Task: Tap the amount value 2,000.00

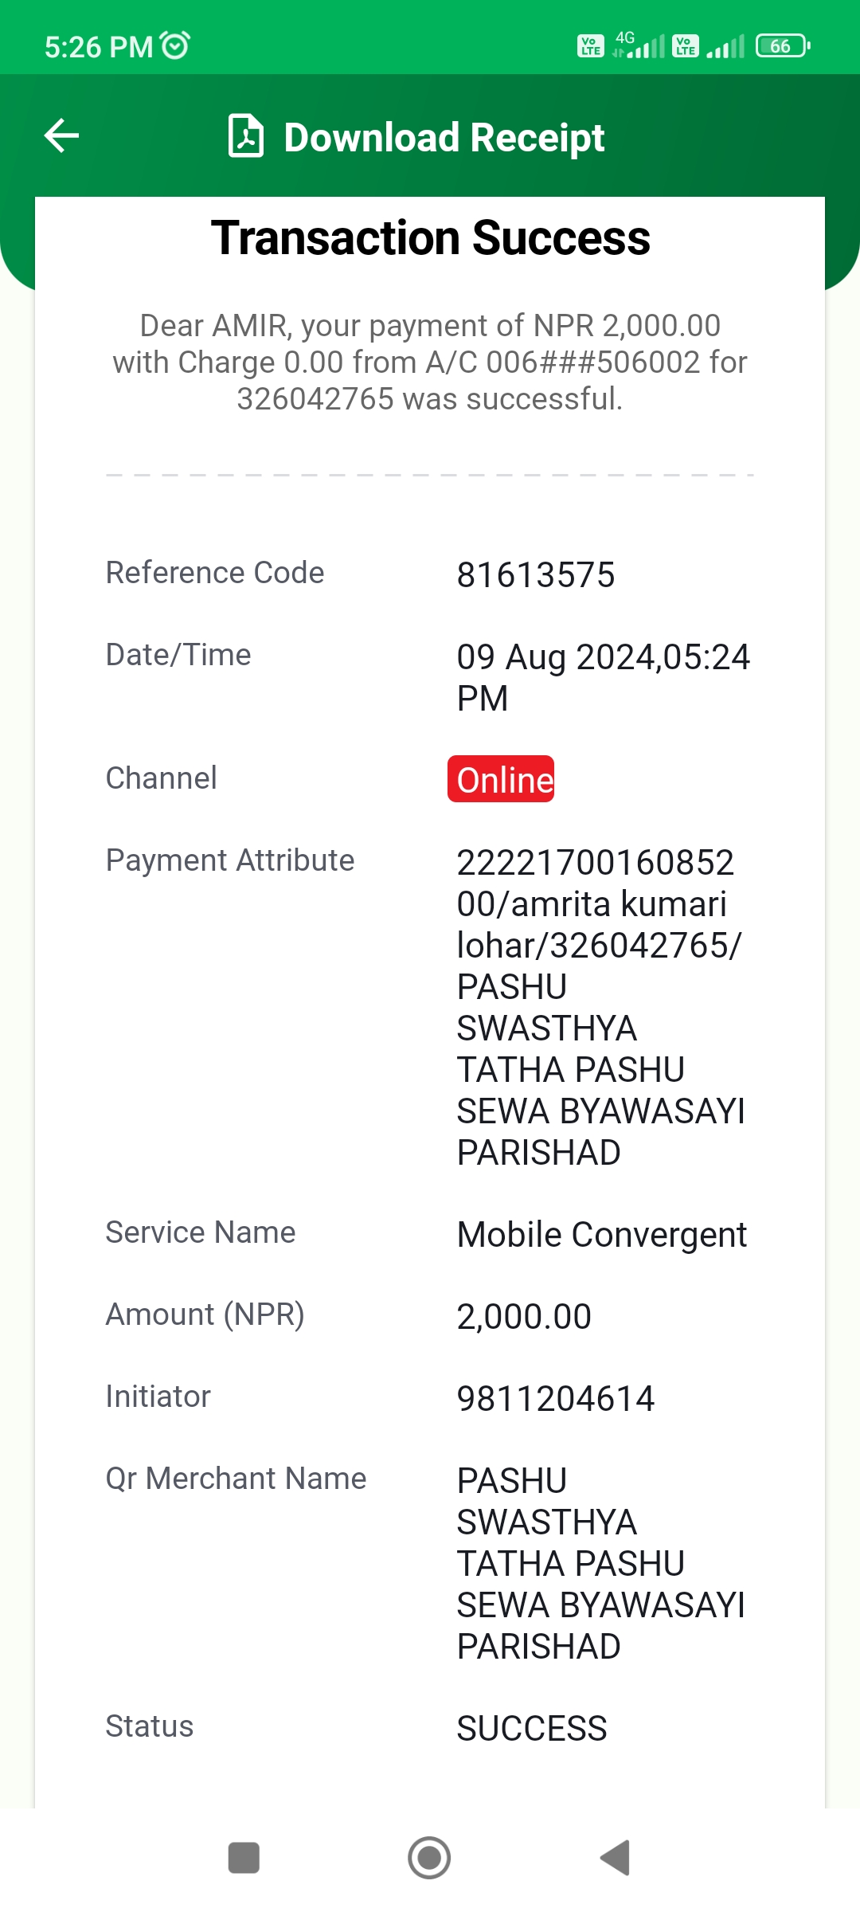Action: click(524, 1317)
